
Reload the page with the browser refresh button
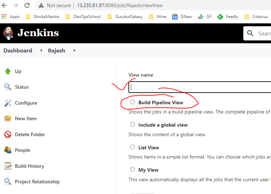click(27, 6)
